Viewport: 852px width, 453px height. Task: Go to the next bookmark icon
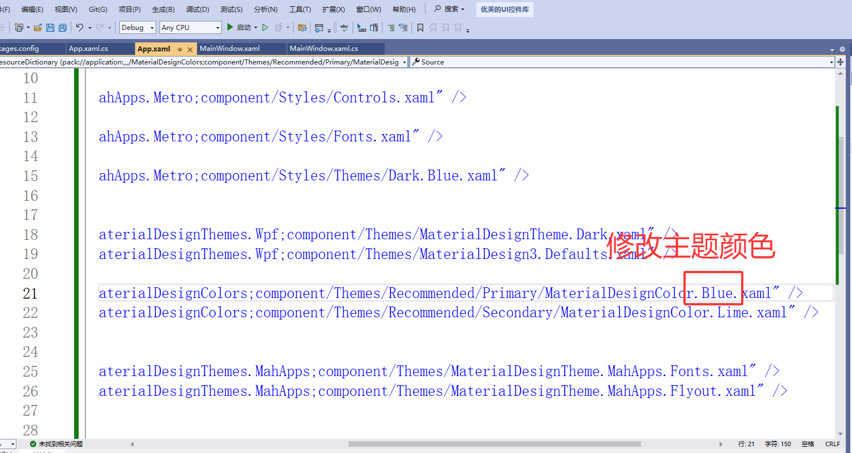point(445,27)
